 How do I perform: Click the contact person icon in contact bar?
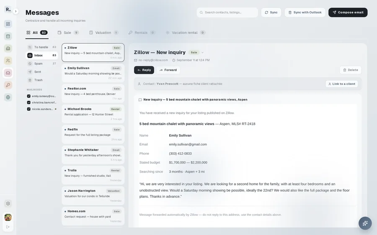(139, 84)
